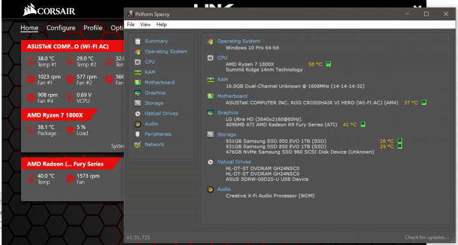Click the 29 °C SSD temperature indicator
The image size is (458, 245).
[x=400, y=146]
